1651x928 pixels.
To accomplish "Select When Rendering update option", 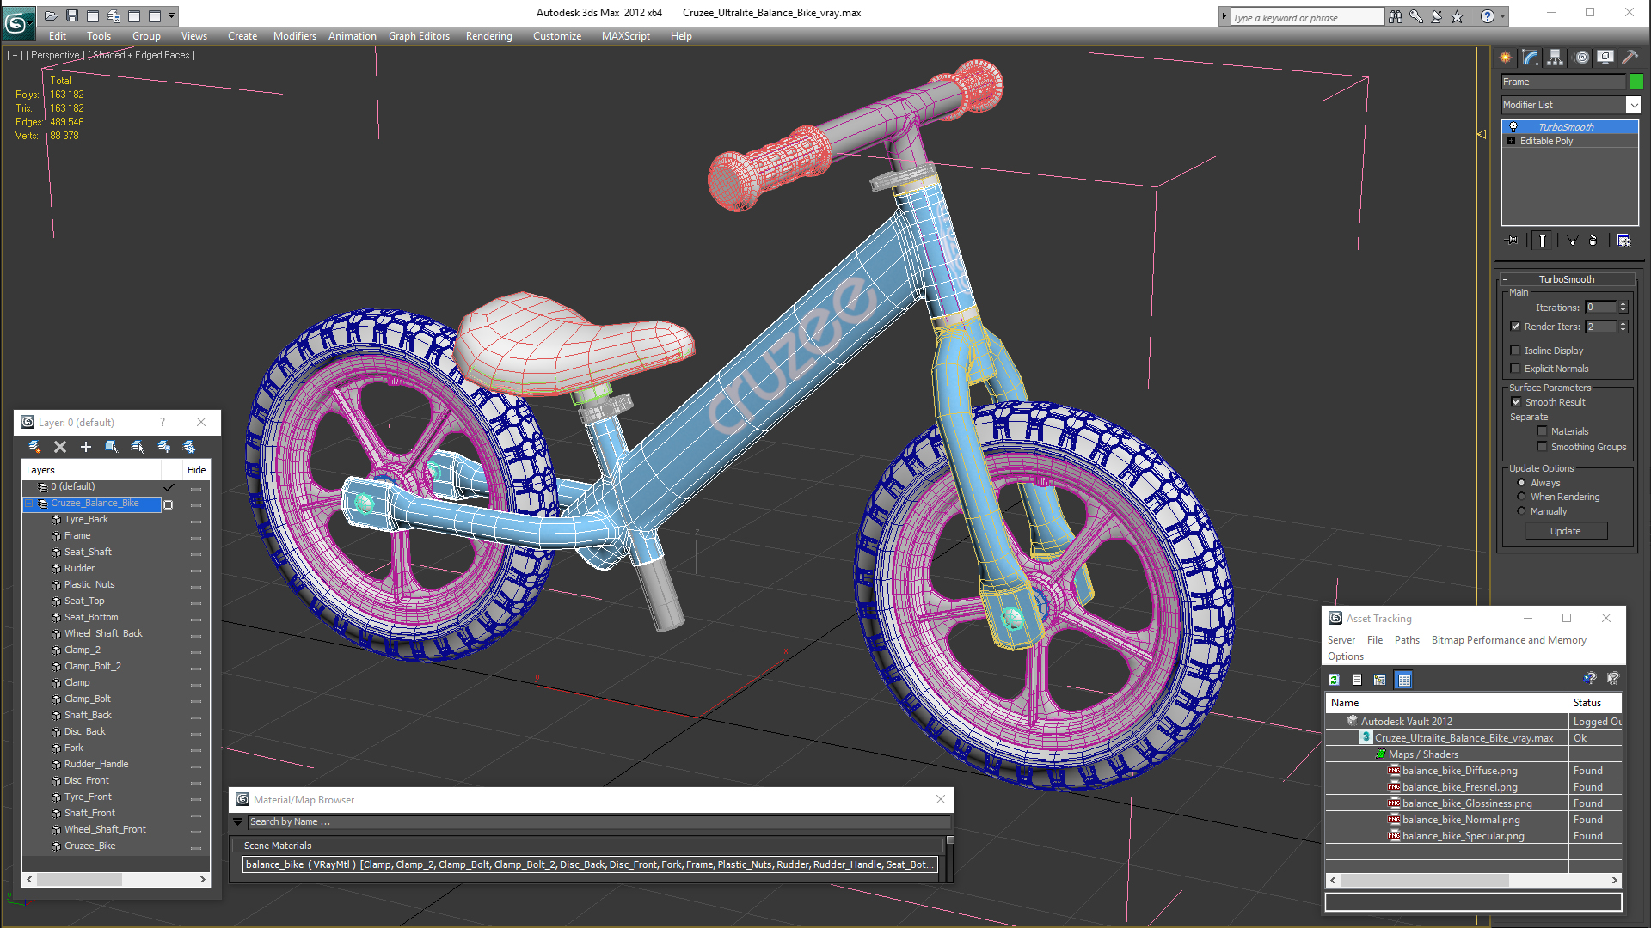I will point(1521,497).
